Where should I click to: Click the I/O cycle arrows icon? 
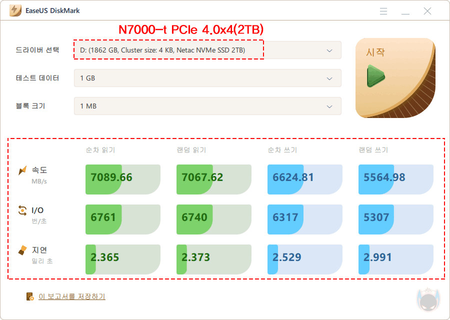(22, 210)
